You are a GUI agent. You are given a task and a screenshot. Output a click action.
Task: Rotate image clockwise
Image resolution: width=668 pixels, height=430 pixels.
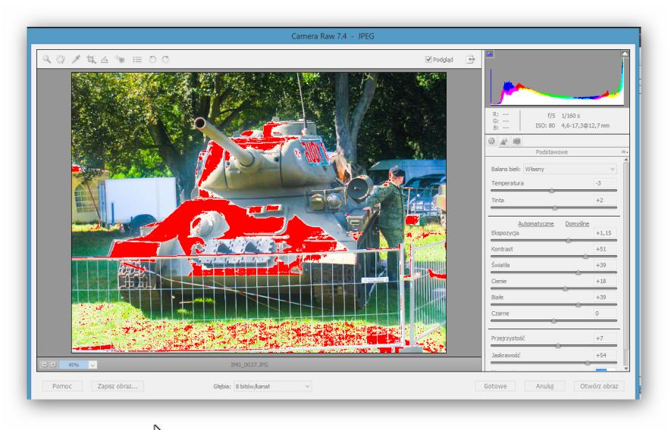pyautogui.click(x=166, y=60)
